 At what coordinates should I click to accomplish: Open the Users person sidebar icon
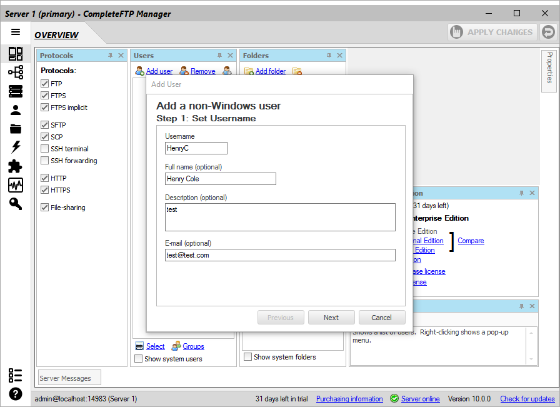[x=16, y=110]
